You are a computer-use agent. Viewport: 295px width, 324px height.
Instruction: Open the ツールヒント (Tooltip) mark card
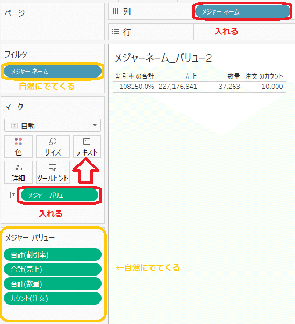click(53, 172)
